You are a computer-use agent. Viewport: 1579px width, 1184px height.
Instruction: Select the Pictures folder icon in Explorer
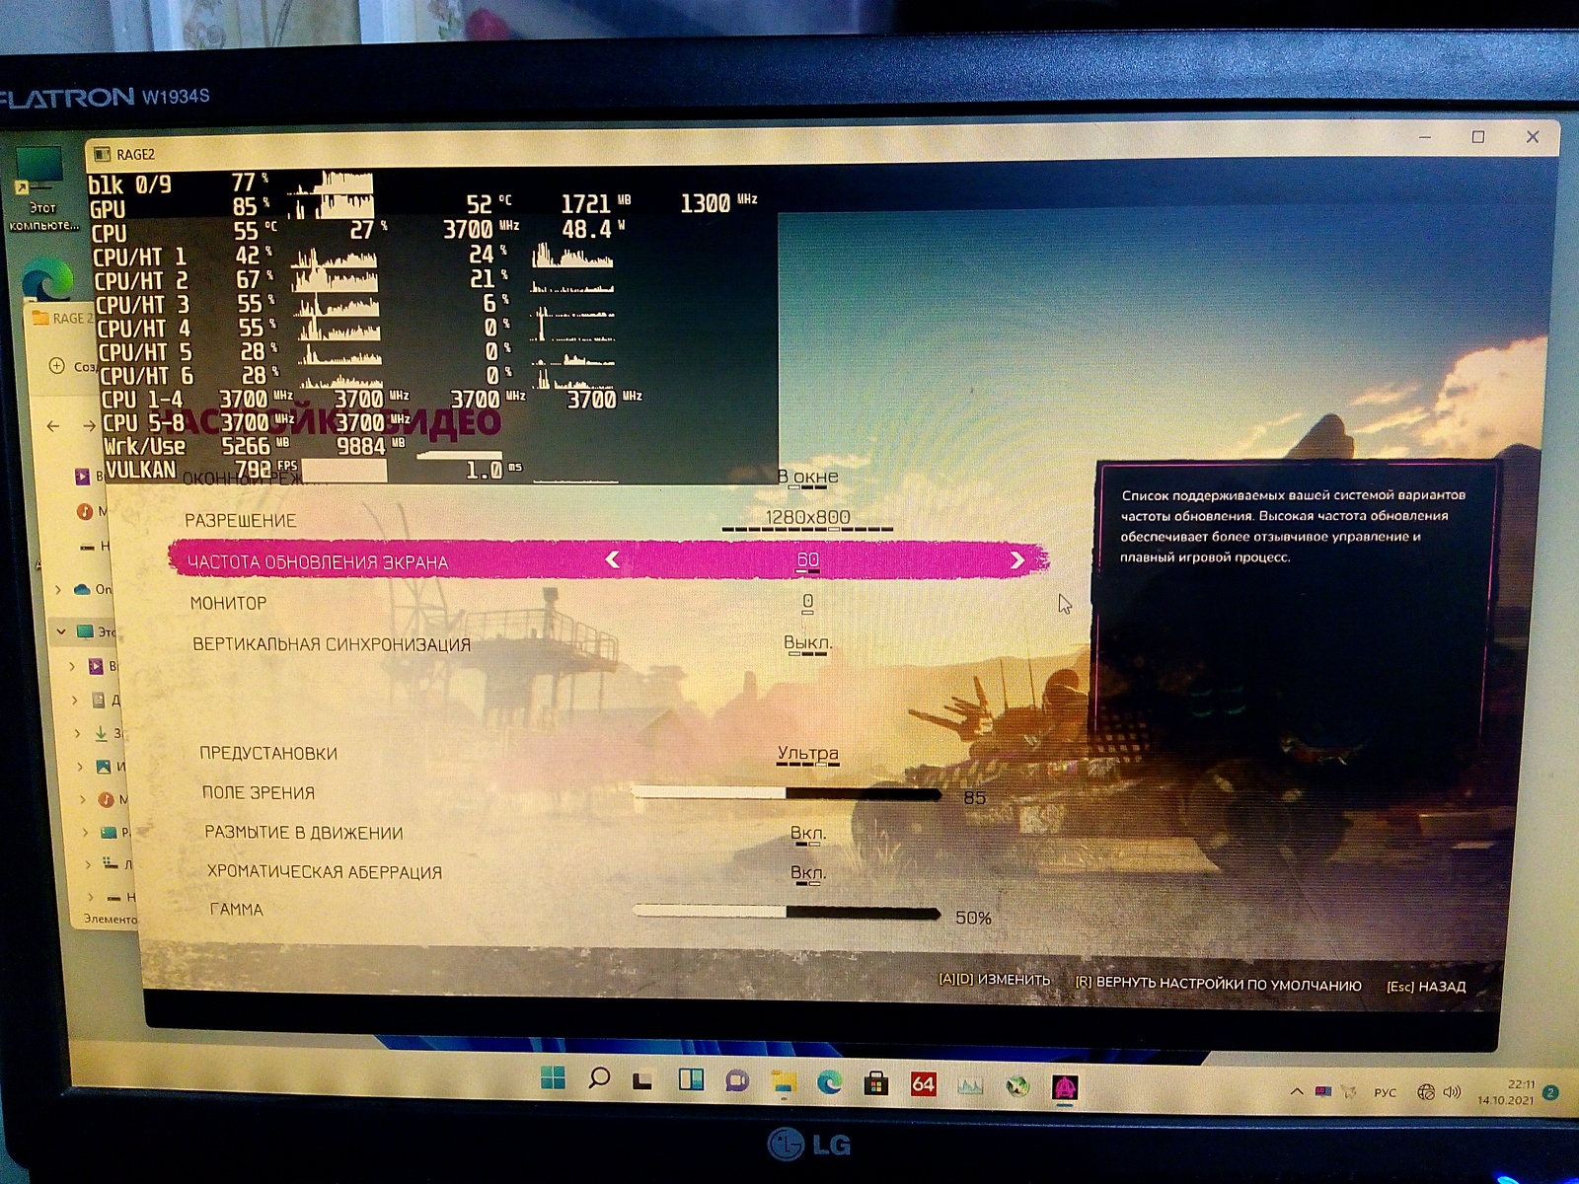tap(104, 767)
